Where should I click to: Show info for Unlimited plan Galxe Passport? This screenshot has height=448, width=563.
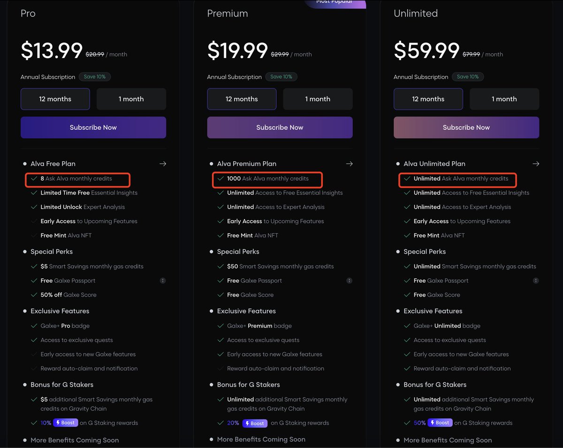(536, 281)
